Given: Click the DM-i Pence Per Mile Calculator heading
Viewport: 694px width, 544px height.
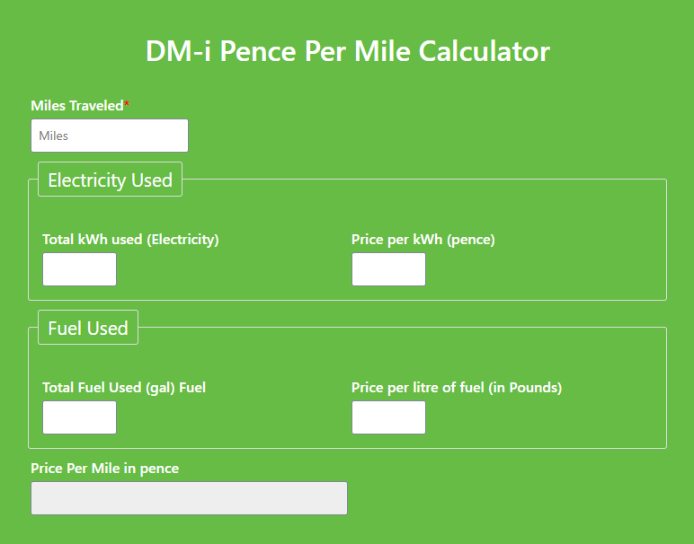Looking at the screenshot, I should click(x=347, y=51).
